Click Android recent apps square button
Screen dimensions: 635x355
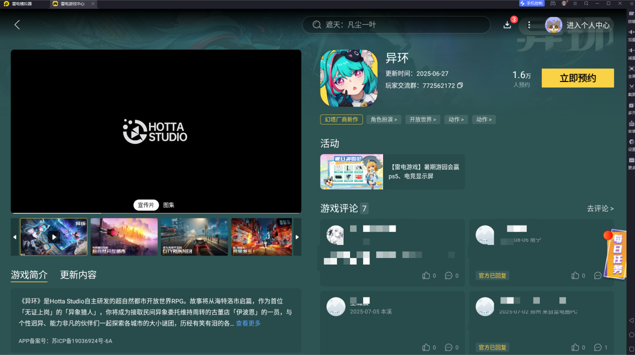click(x=631, y=348)
